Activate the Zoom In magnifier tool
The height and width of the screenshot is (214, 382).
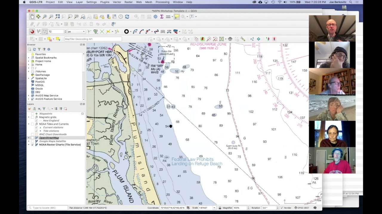45,17
